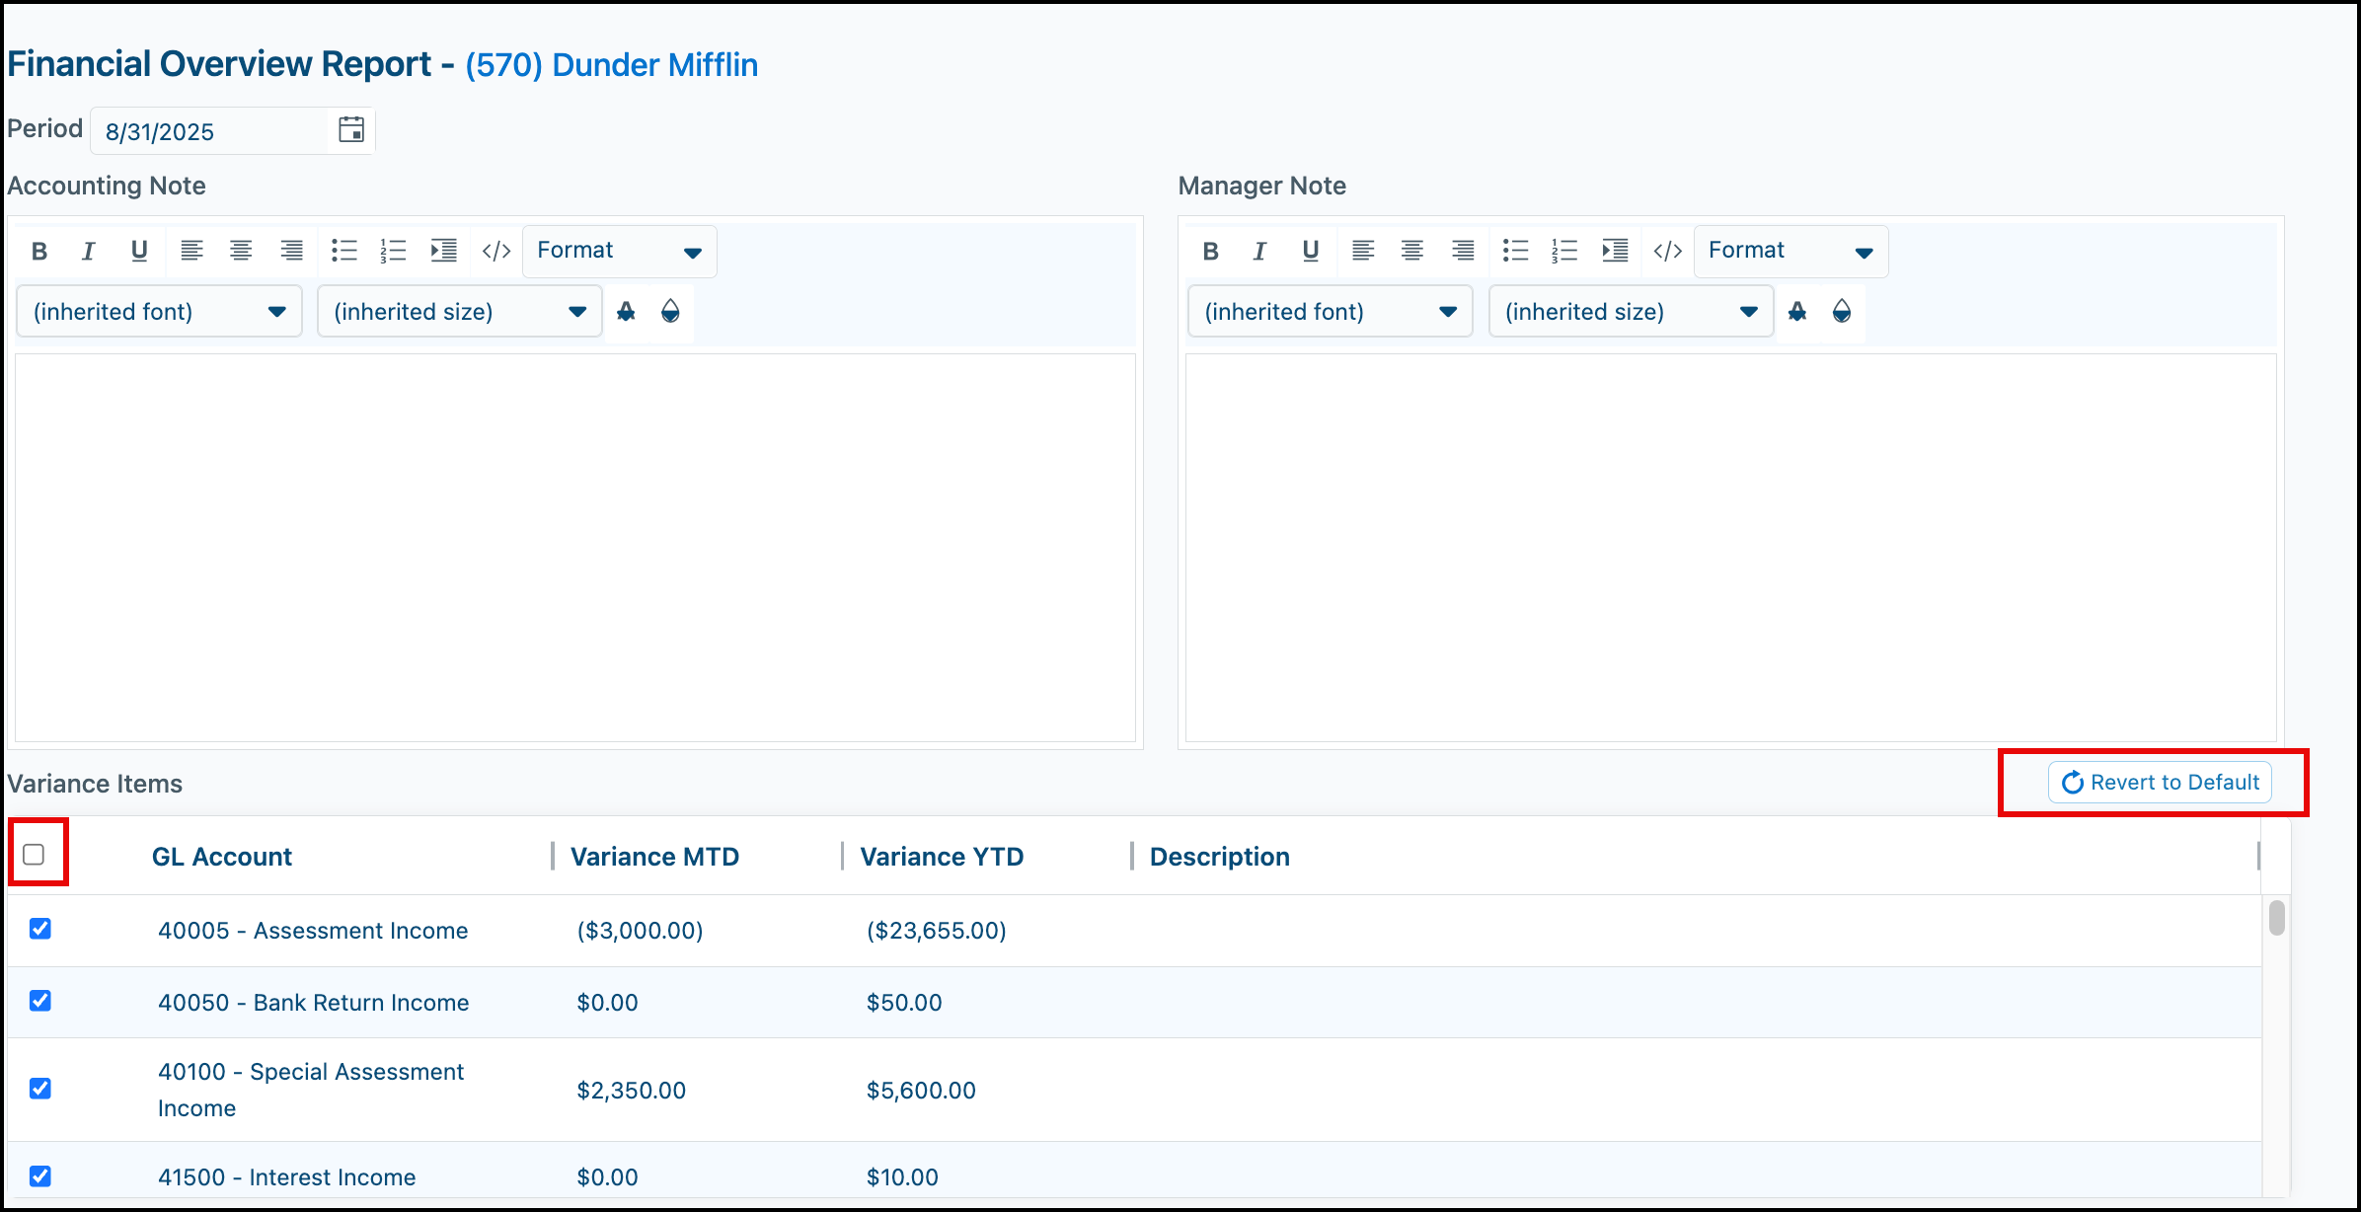Sort by Variance MTD column header

coord(654,857)
